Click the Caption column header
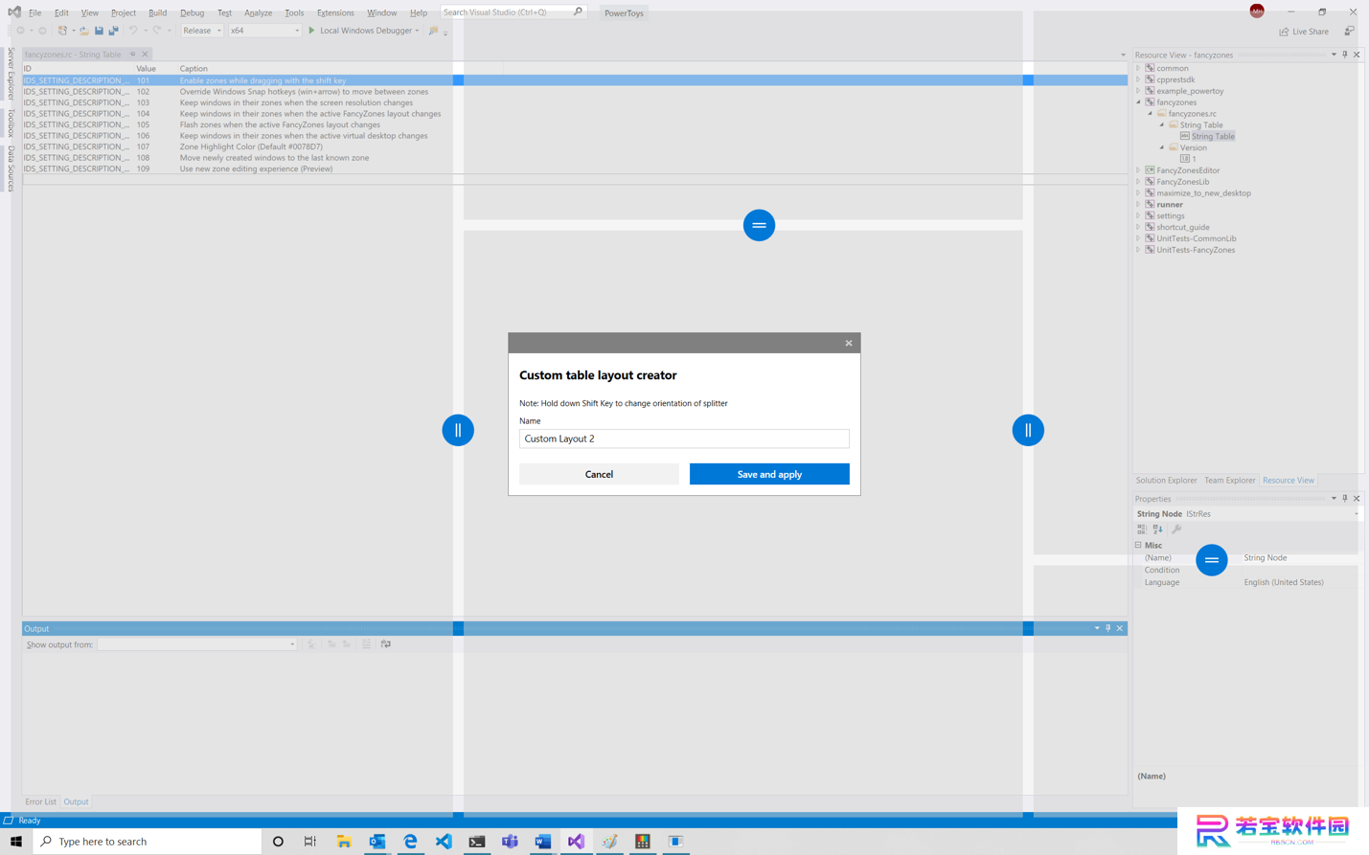Screen dimensions: 1369x855 194,69
